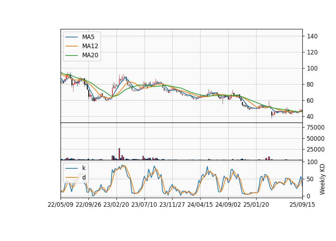Click the d legend label
Screen dimensions: 336x241
click(84, 177)
